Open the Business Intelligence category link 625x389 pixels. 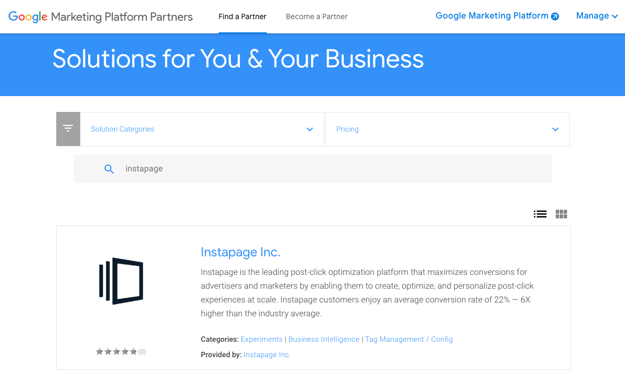324,339
